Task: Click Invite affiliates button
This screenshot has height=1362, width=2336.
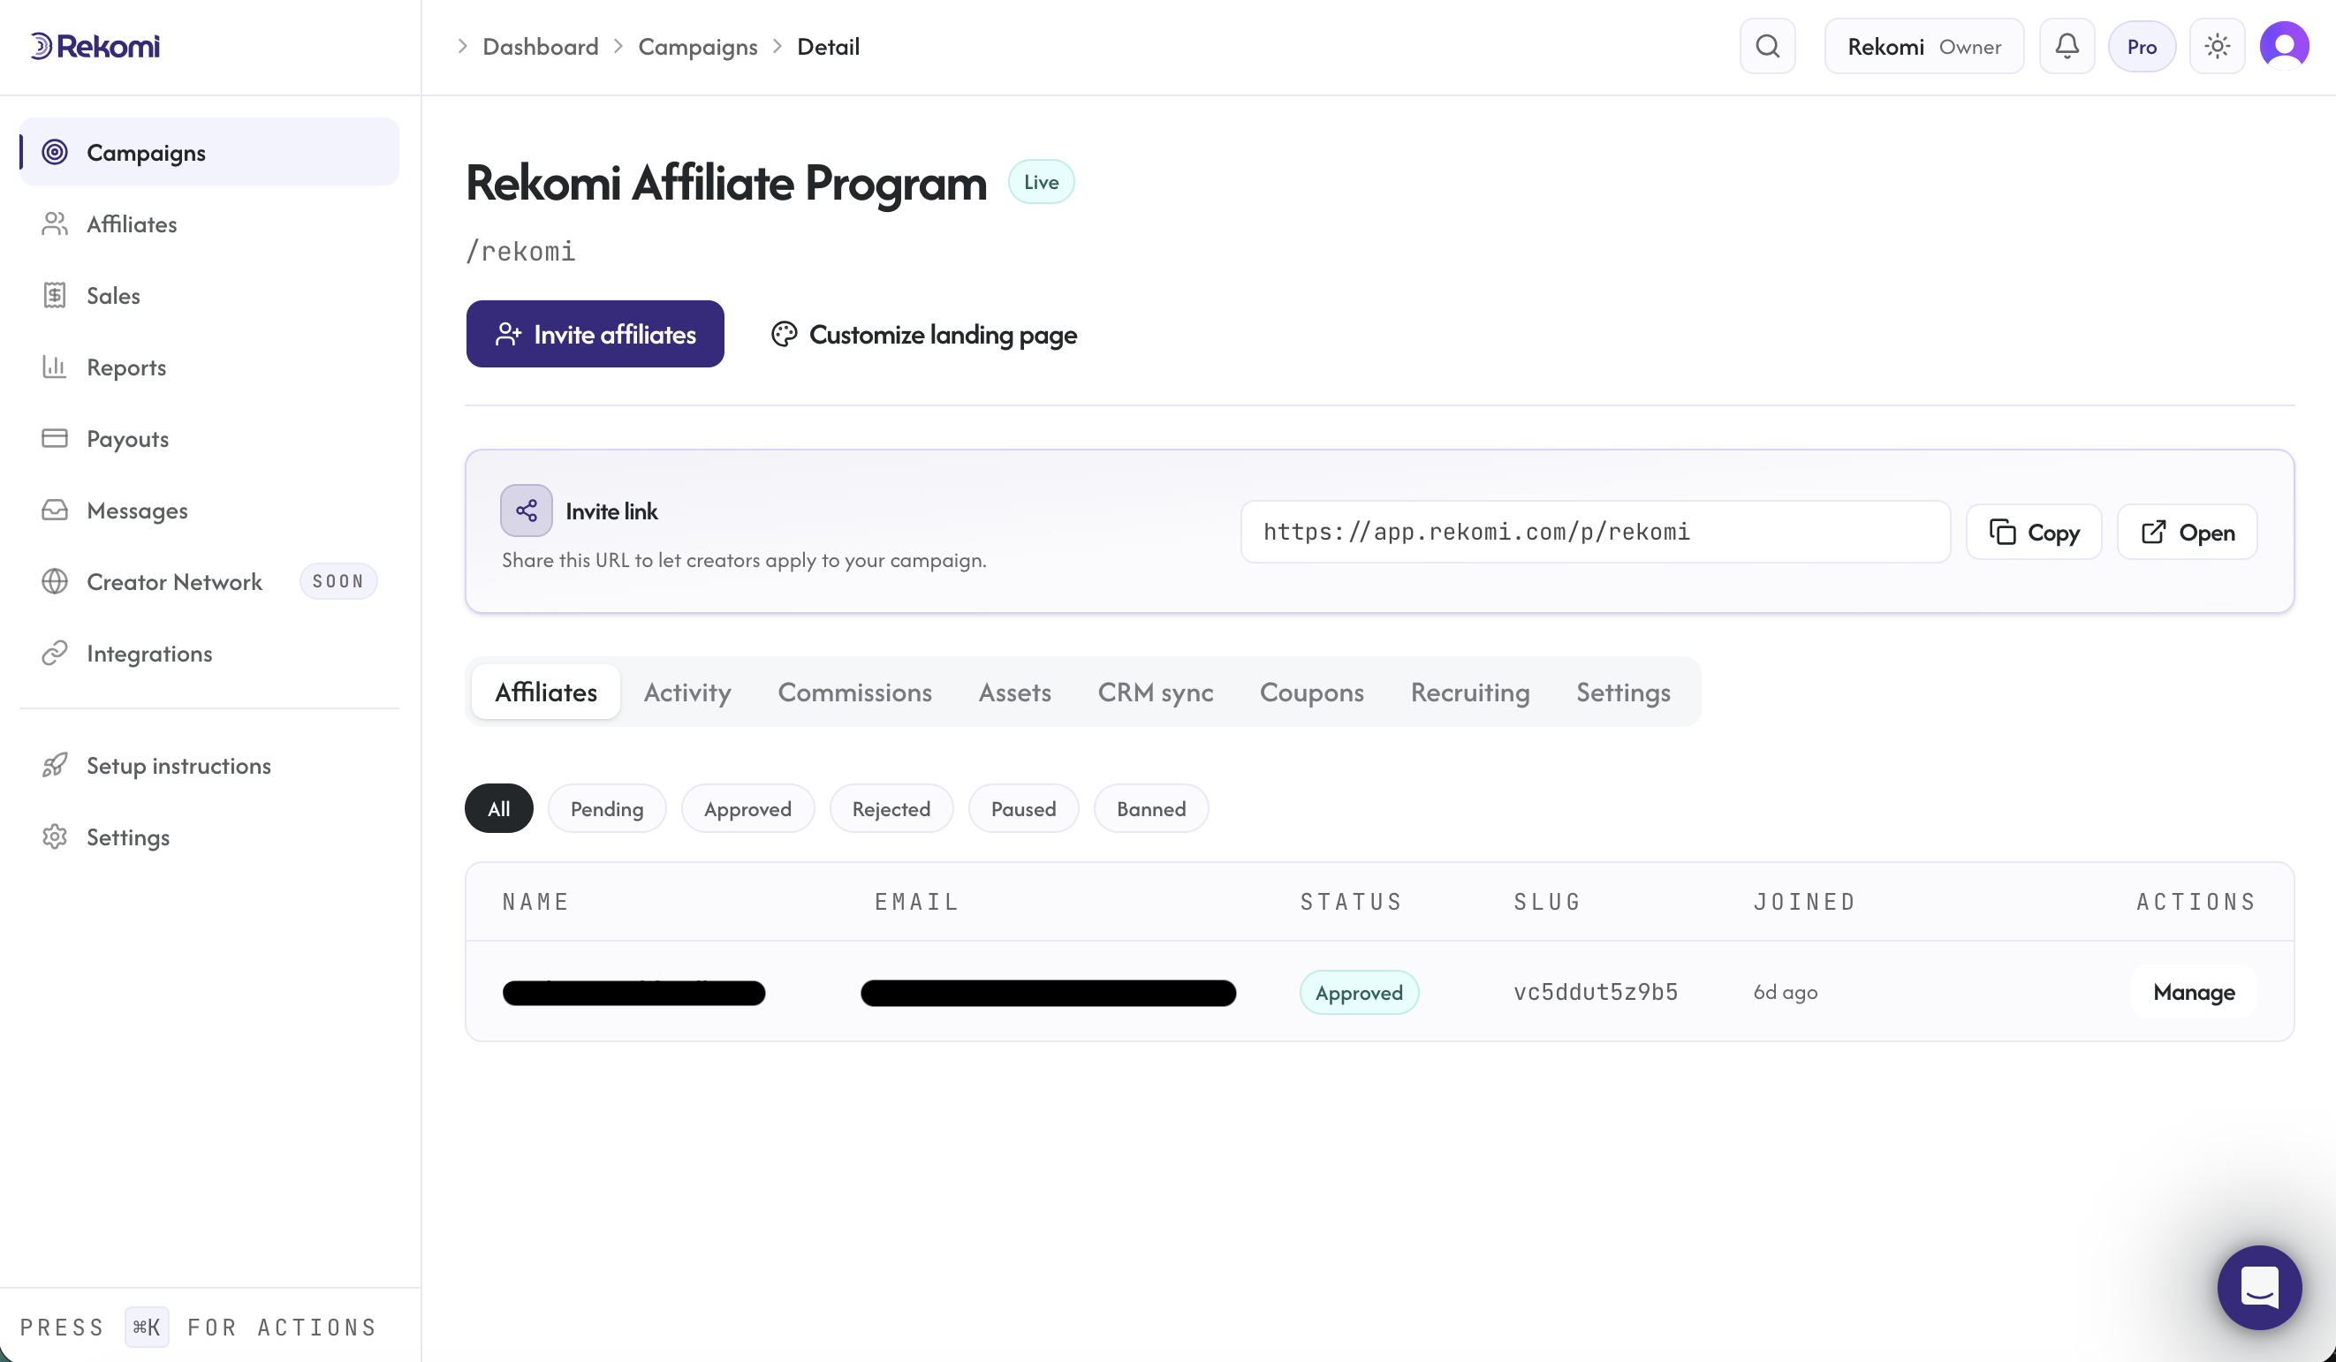Action: (595, 335)
